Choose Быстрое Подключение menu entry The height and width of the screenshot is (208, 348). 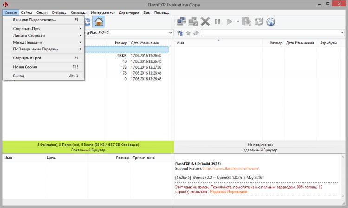(47, 20)
